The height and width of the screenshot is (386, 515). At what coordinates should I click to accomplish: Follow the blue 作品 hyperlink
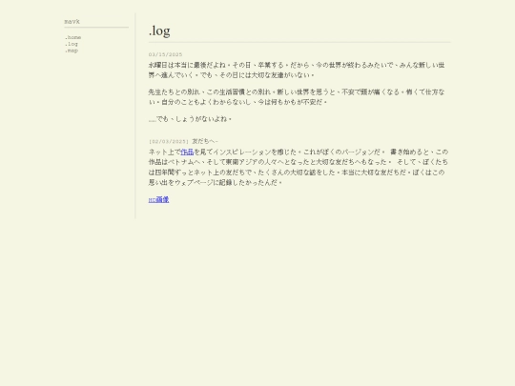pos(187,152)
